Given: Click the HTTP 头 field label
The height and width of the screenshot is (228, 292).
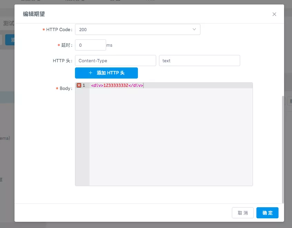Looking at the screenshot, I should tap(61, 61).
